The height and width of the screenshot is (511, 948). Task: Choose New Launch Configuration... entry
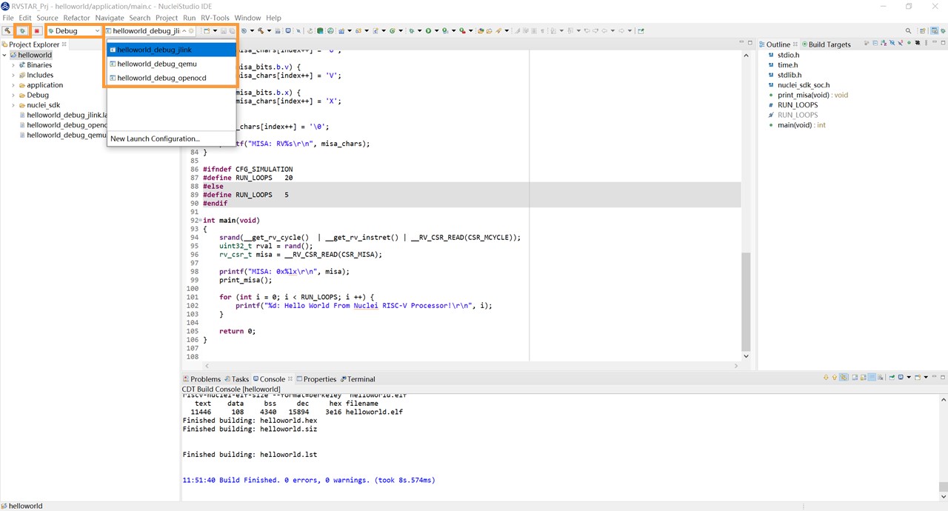pyautogui.click(x=155, y=138)
